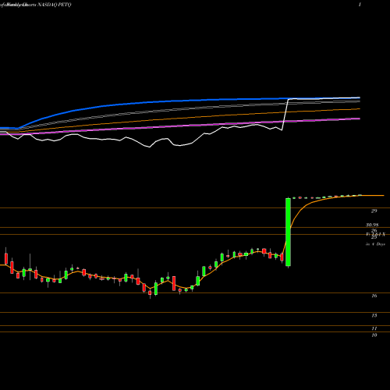Image resolution: width=390 pixels, height=390 pixels.
Task: Select the price label 16
Action: point(374,296)
